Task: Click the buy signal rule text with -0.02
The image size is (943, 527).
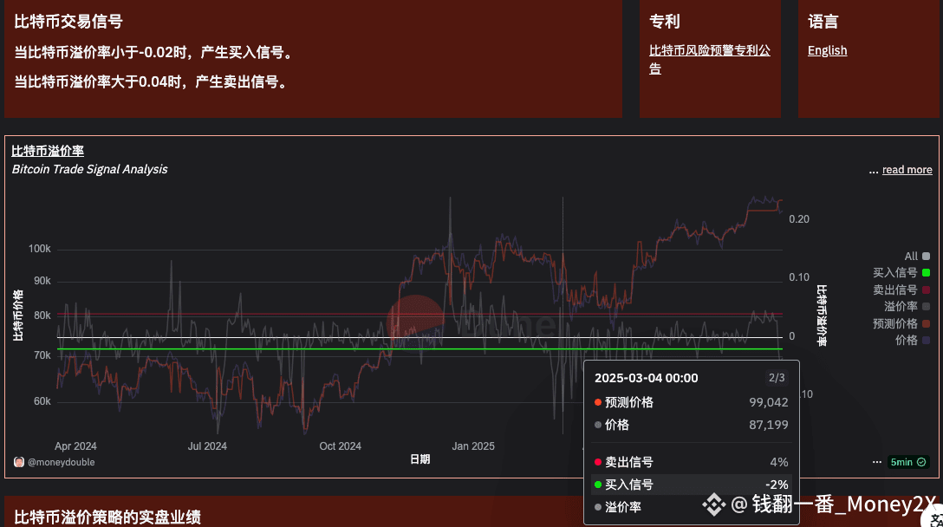Action: 155,53
